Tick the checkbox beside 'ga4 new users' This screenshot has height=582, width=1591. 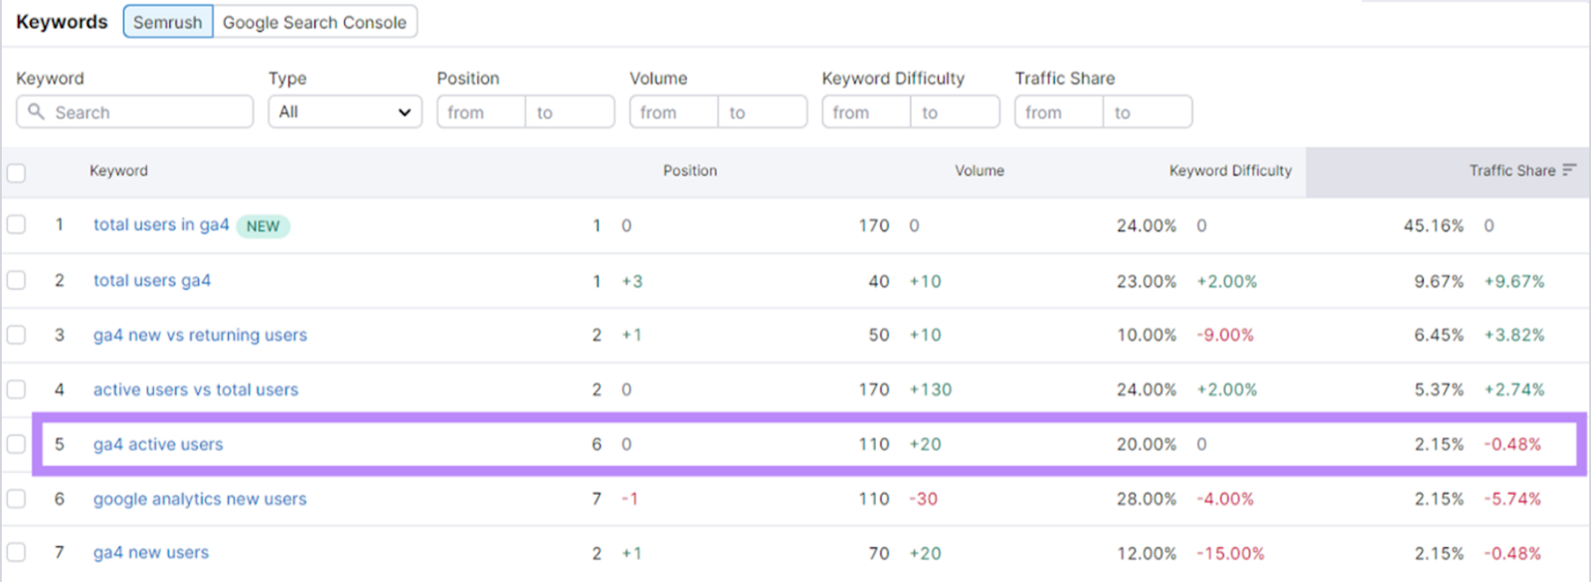click(x=16, y=552)
